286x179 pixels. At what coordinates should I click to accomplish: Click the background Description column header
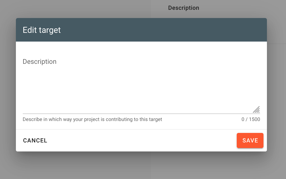(x=184, y=8)
